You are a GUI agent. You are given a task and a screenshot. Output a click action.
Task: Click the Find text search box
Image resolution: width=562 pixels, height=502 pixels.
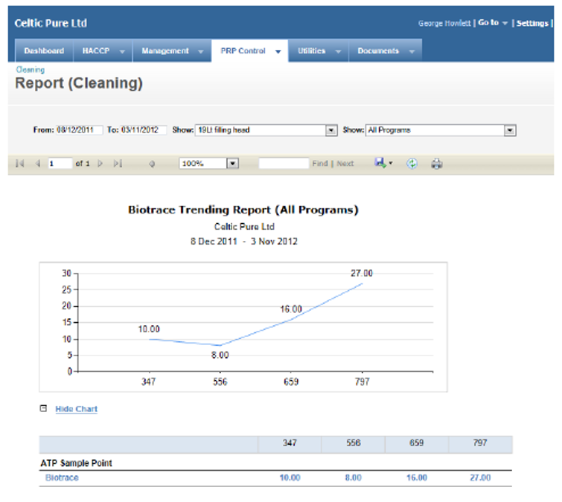click(x=283, y=164)
